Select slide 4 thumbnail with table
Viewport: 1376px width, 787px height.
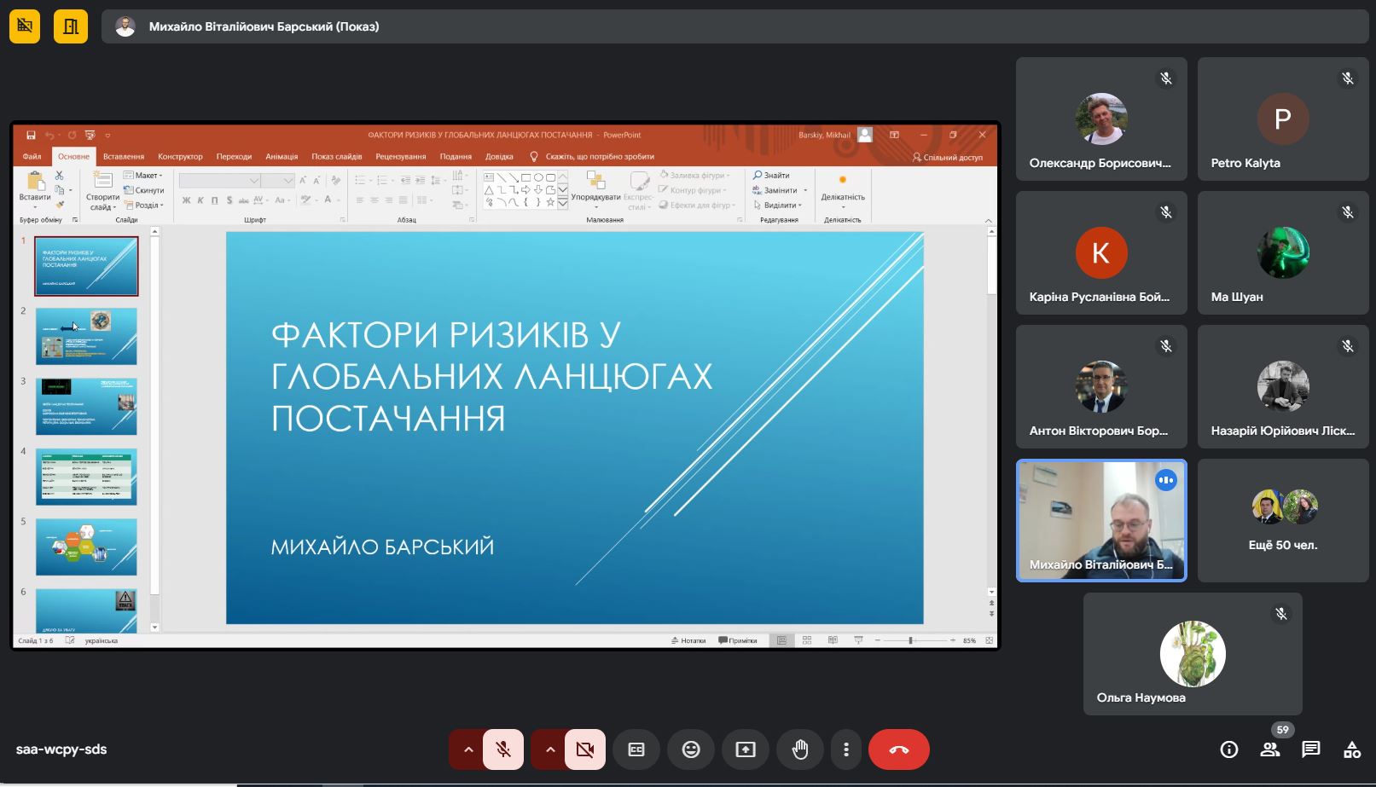86,477
